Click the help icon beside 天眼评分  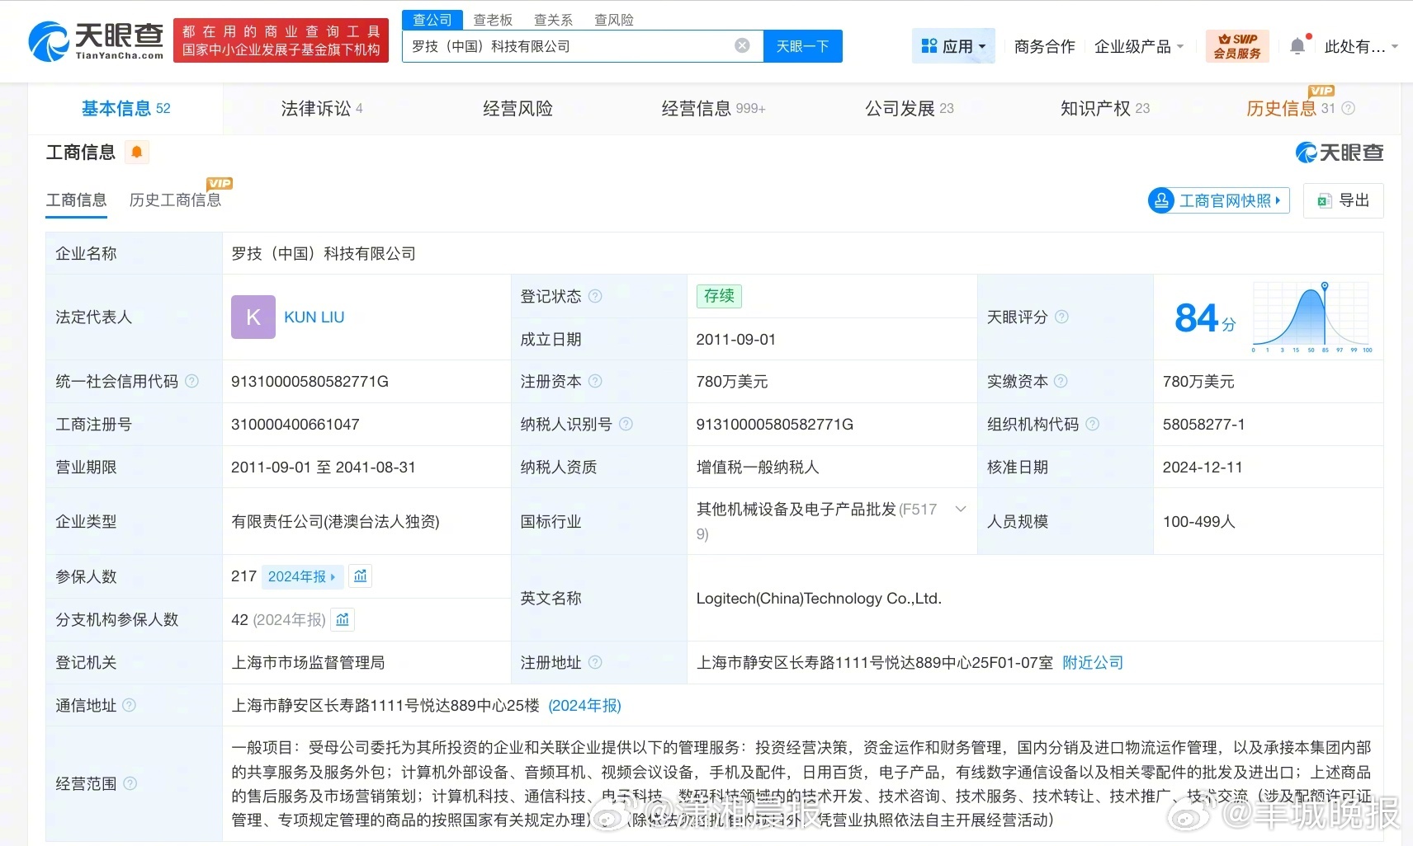pyautogui.click(x=1062, y=317)
